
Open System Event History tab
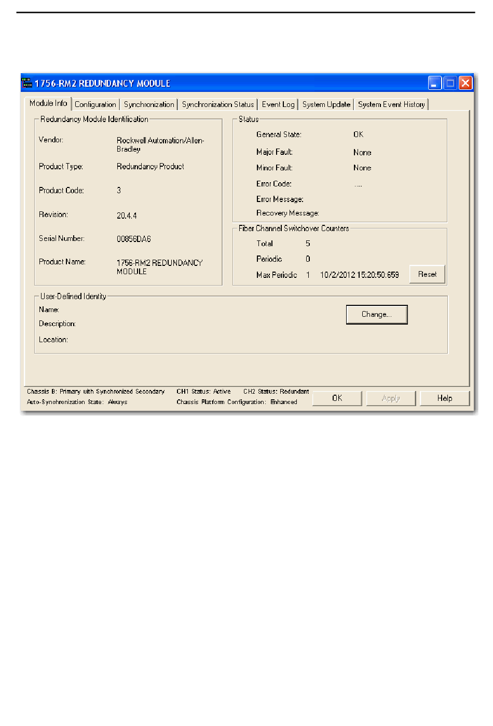coord(391,104)
